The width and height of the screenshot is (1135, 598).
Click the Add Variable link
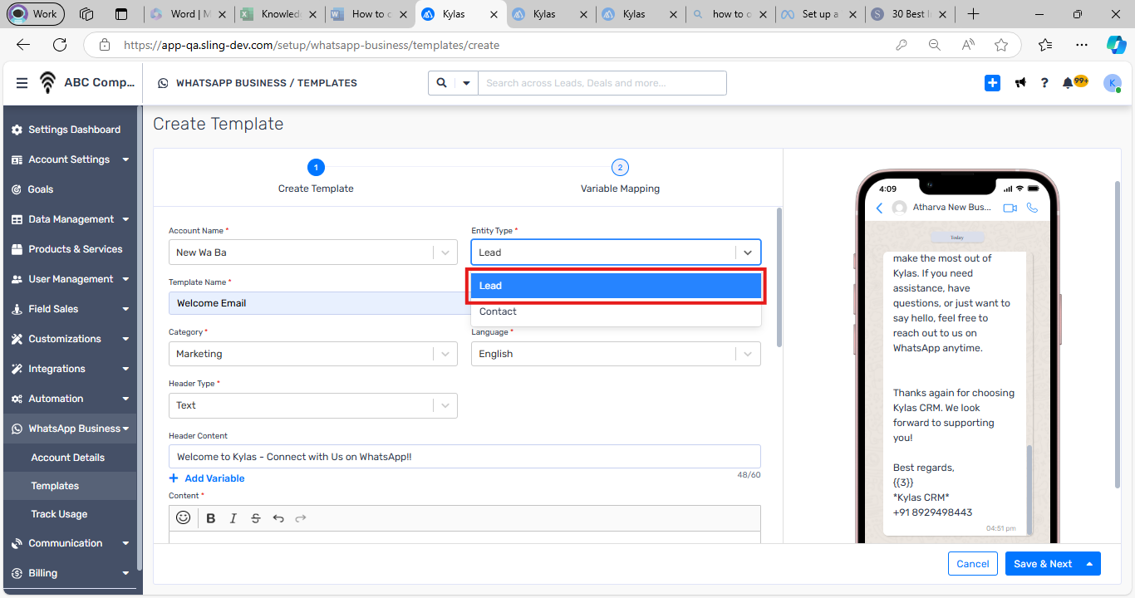(207, 478)
